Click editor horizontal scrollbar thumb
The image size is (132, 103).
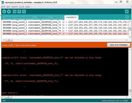[9, 40]
